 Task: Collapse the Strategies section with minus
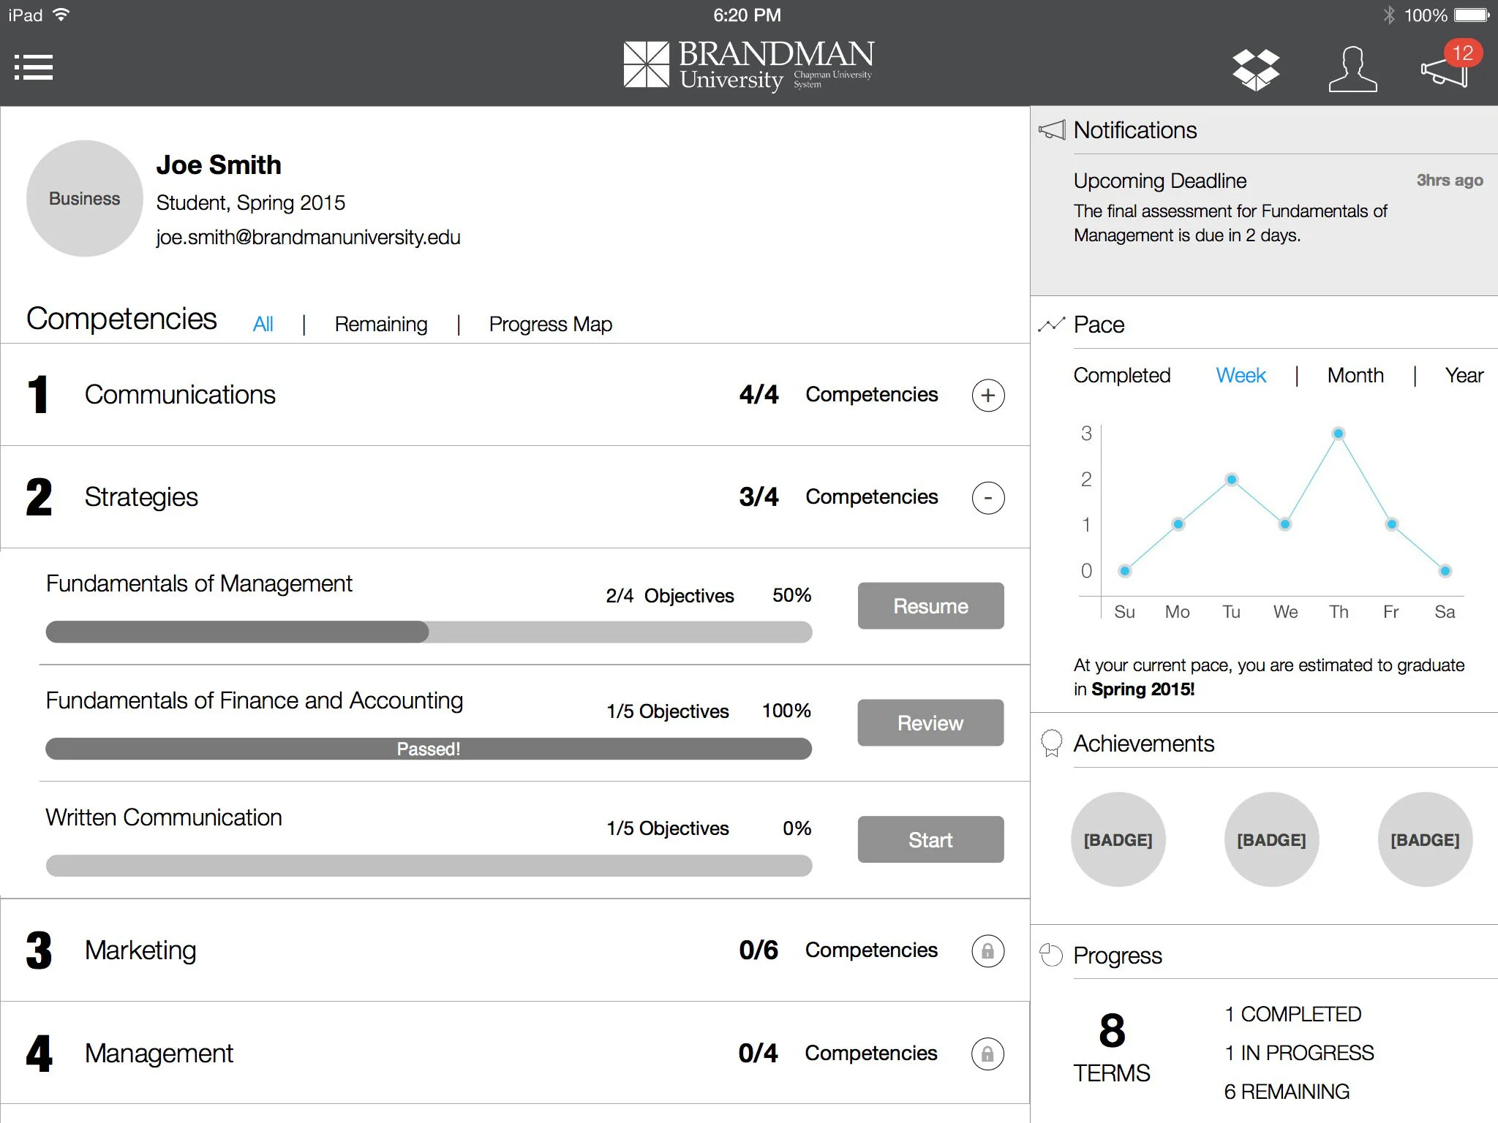[987, 498]
